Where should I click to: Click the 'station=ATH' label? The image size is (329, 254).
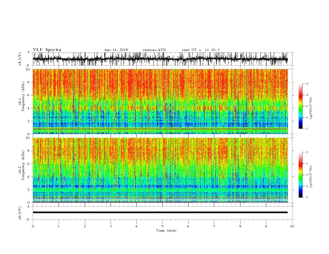point(154,50)
